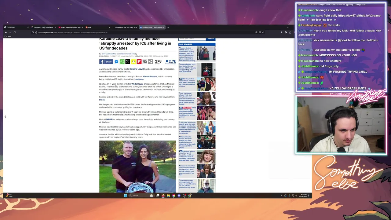Open the taskbar clock and date
391x220 pixels.
[x=304, y=196]
